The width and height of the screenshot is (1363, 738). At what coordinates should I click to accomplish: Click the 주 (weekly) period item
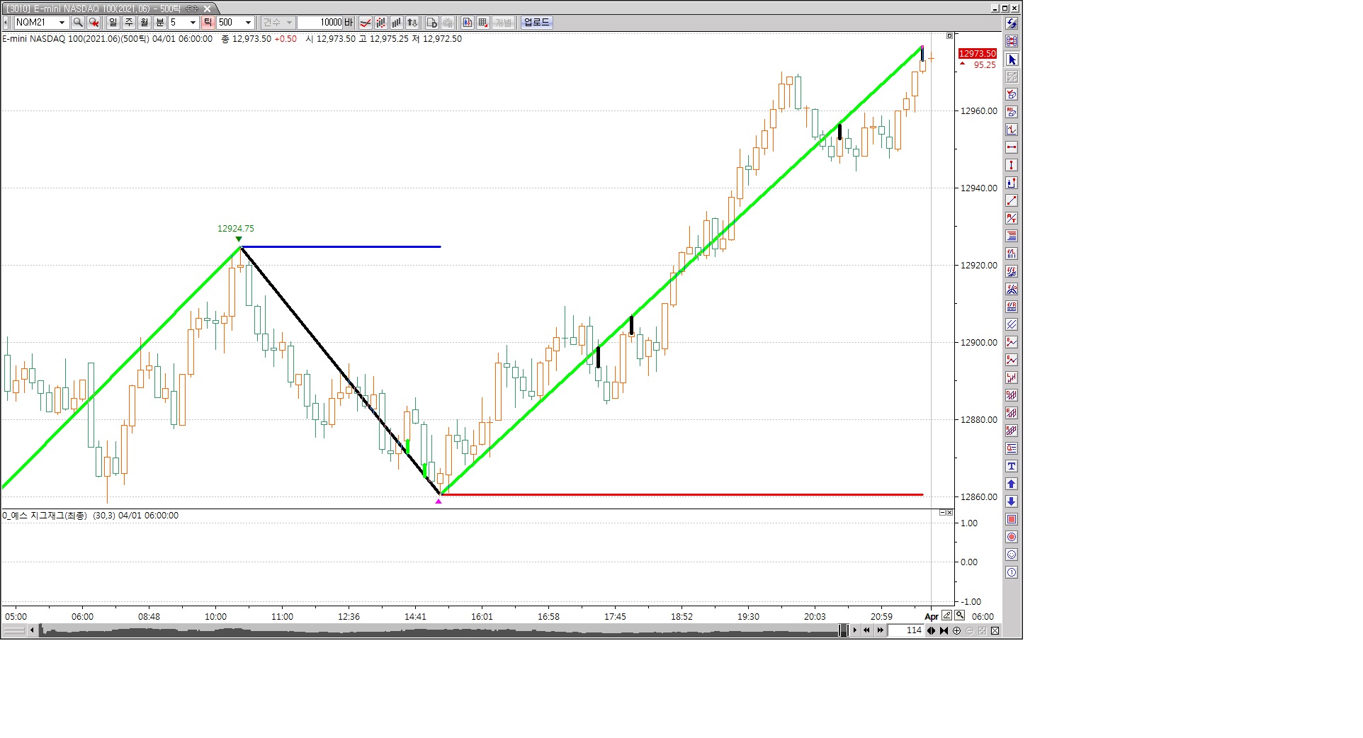(x=129, y=23)
